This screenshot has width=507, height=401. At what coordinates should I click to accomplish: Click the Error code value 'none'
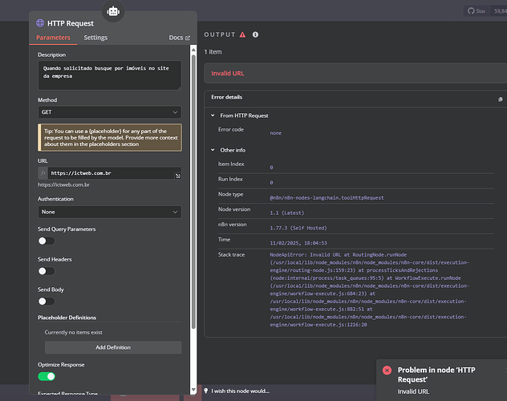275,133
